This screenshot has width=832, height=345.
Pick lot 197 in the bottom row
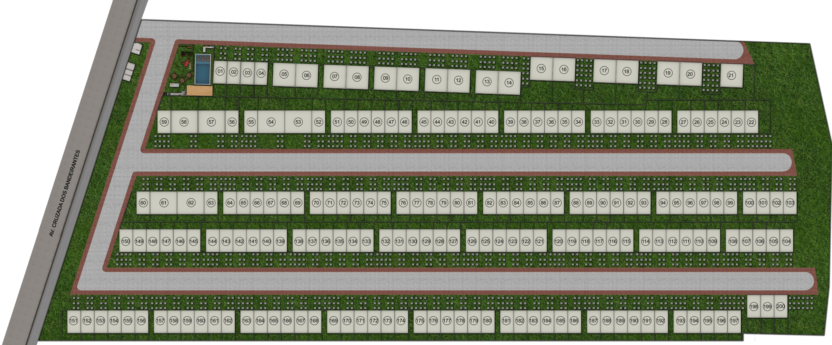pyautogui.click(x=734, y=321)
